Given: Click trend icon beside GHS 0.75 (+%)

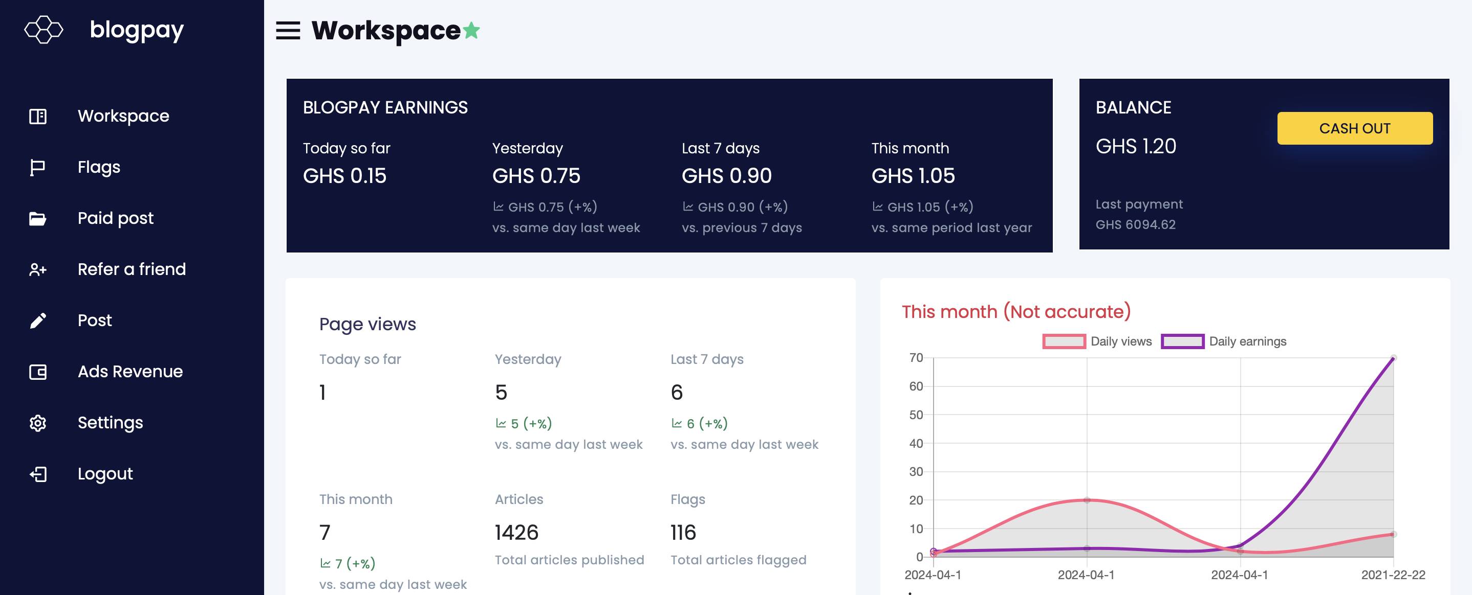Looking at the screenshot, I should pos(499,207).
